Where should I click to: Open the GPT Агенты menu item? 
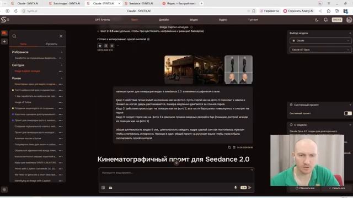[102, 20]
